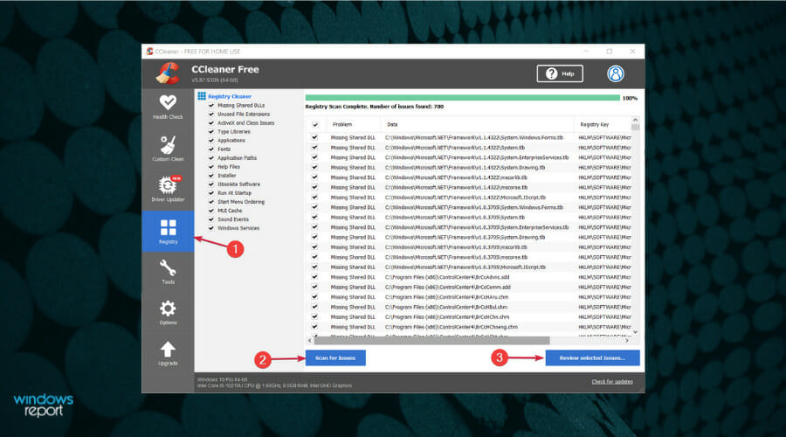Screen dimensions: 786x437
Task: Toggle the Start Menu Ordering checkbox
Action: 211,202
